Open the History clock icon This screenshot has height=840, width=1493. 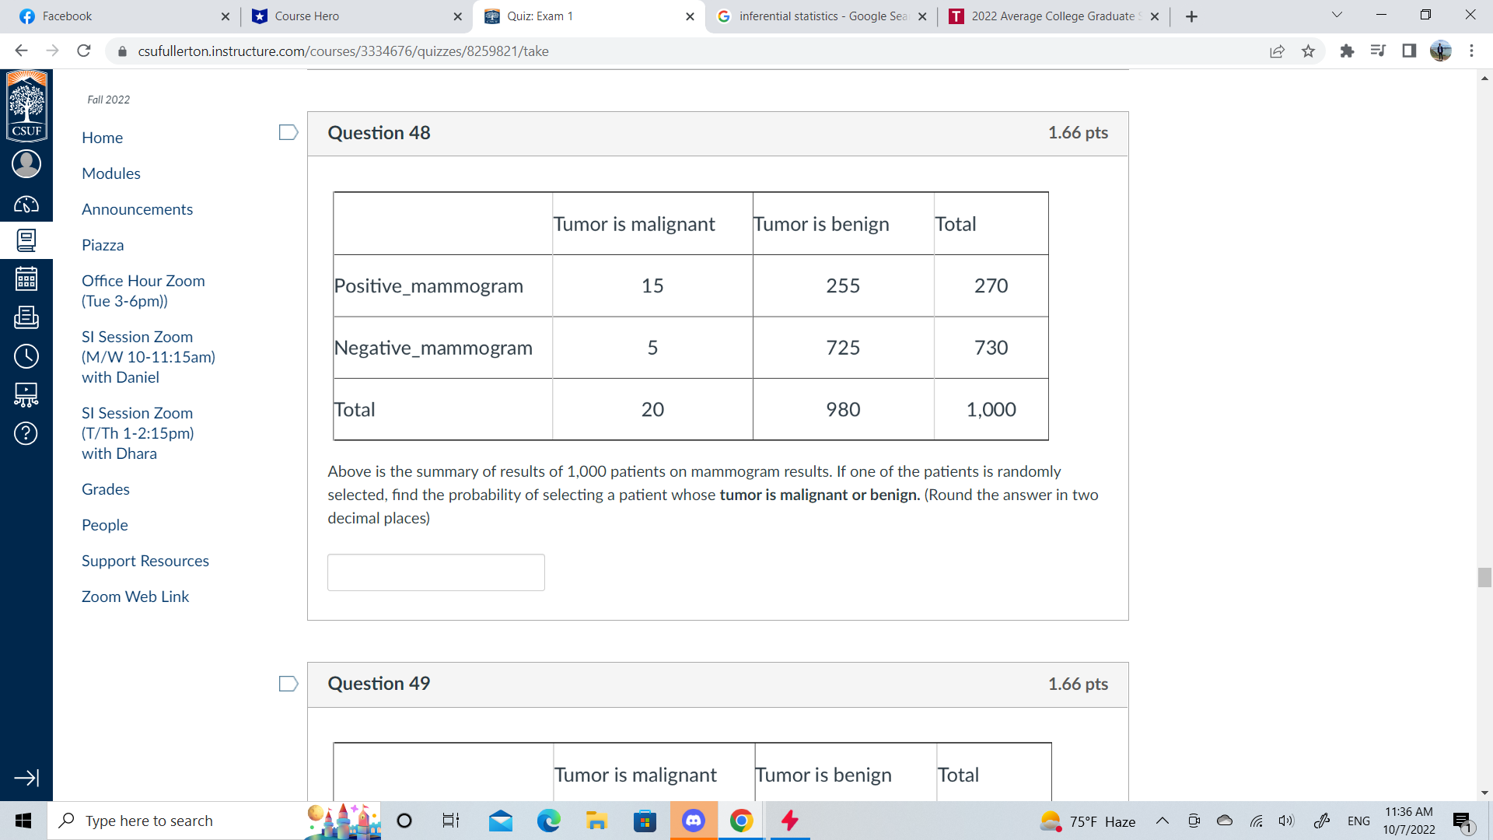point(26,356)
